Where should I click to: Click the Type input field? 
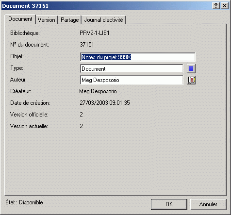click(x=132, y=69)
